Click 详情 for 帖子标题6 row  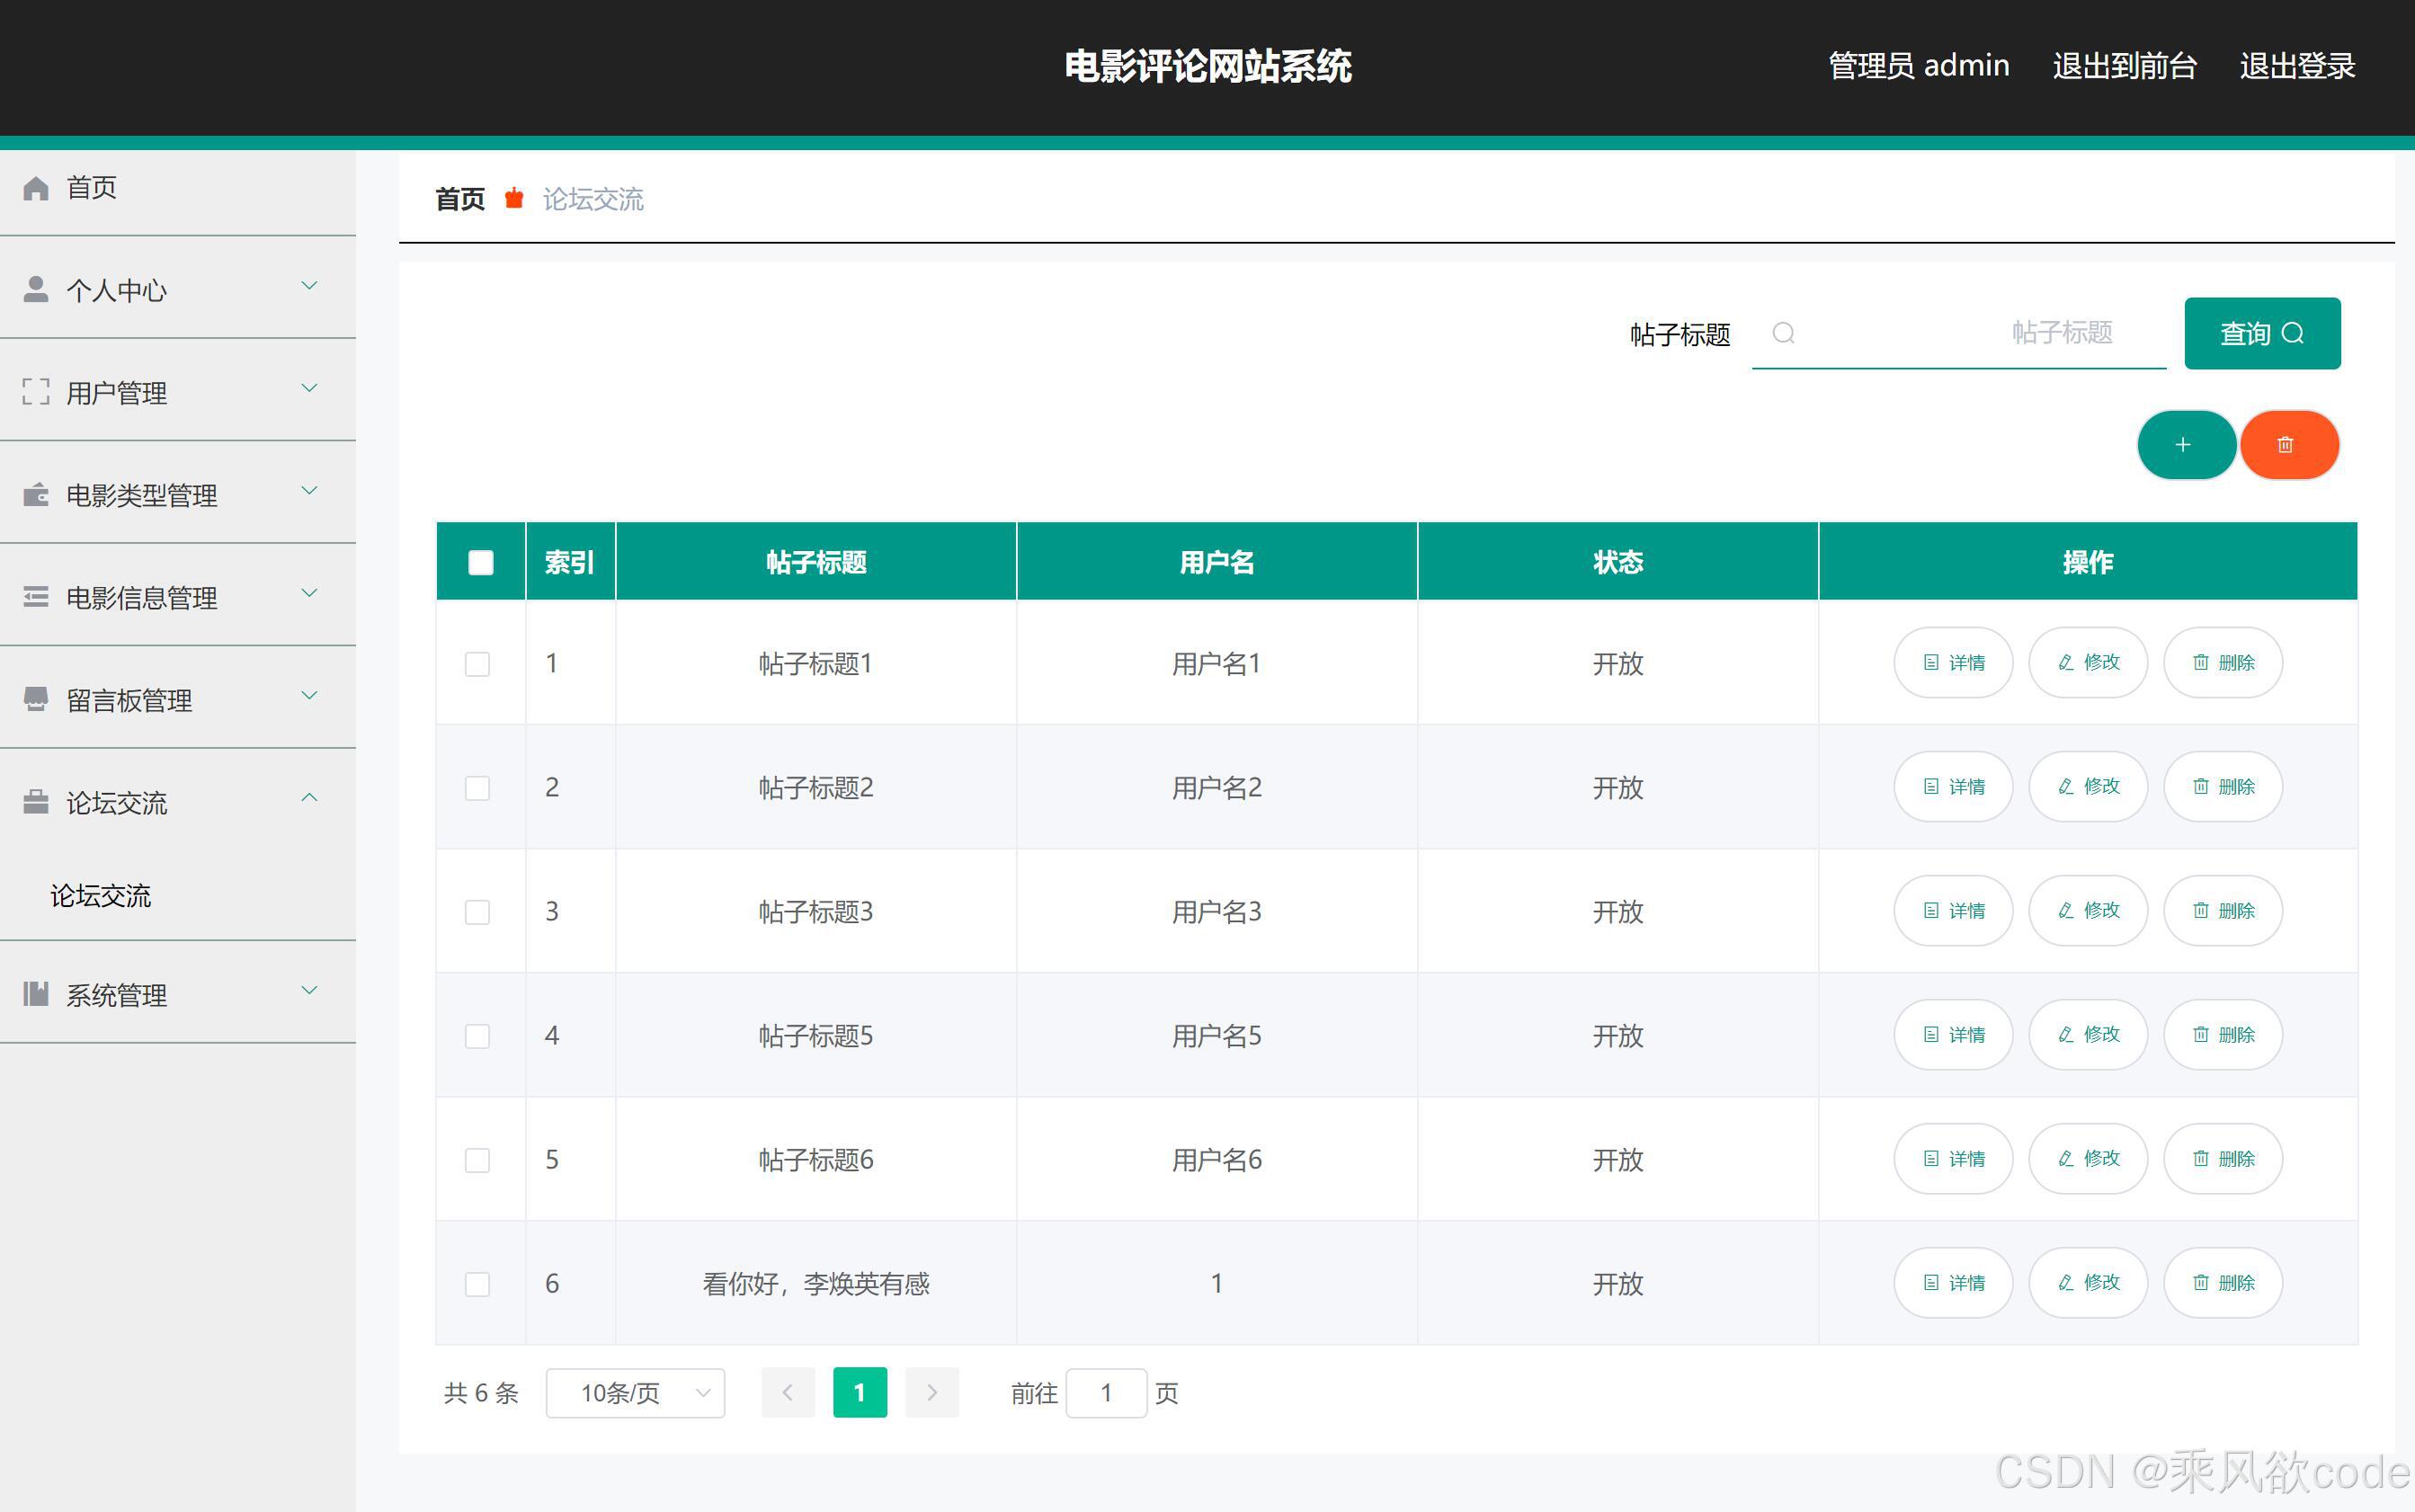1952,1159
